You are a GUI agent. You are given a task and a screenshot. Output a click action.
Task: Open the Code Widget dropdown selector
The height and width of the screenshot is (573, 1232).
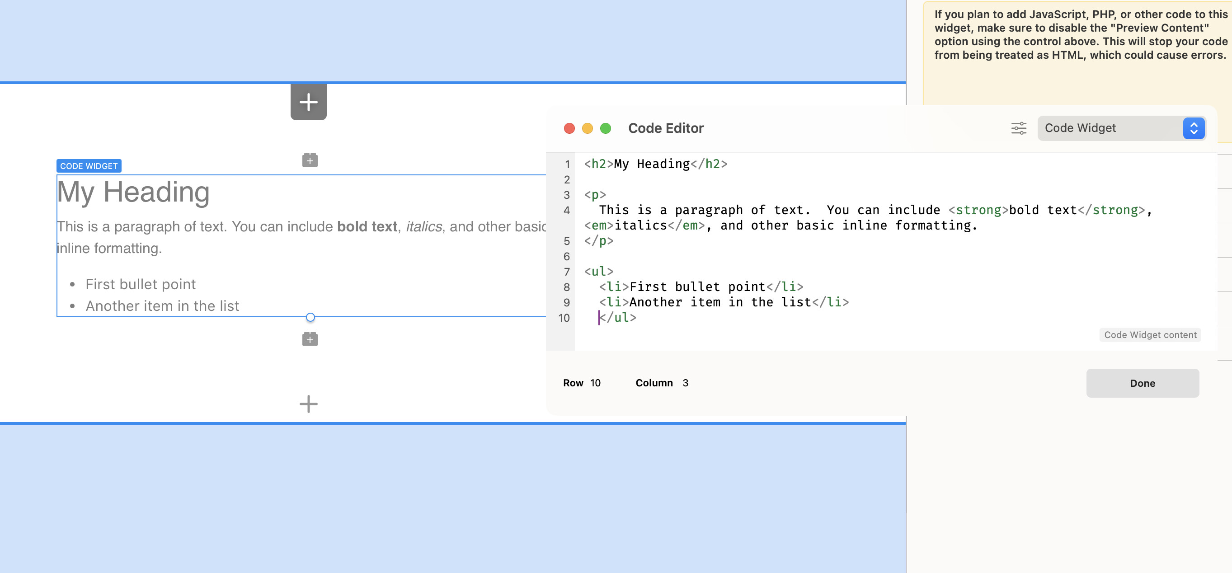[x=1110, y=128]
